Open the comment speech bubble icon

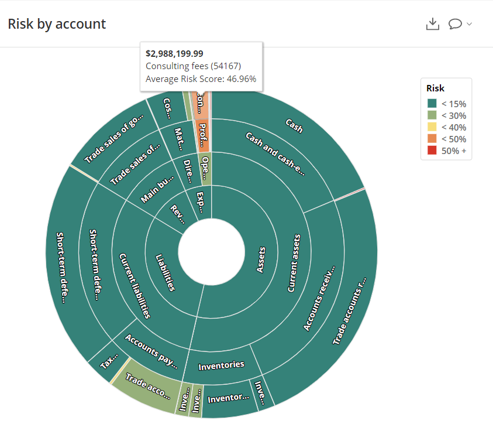[455, 24]
